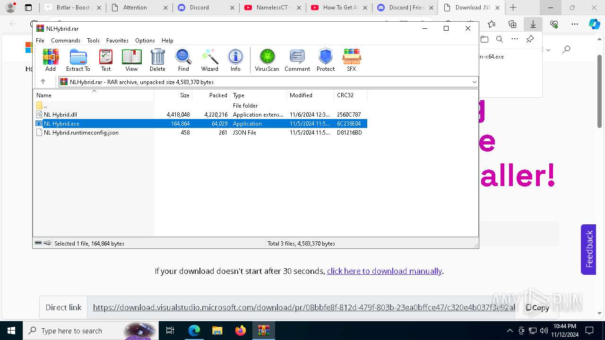Select the parent folder '..' row
Screen dimensions: 605x340
(200, 106)
